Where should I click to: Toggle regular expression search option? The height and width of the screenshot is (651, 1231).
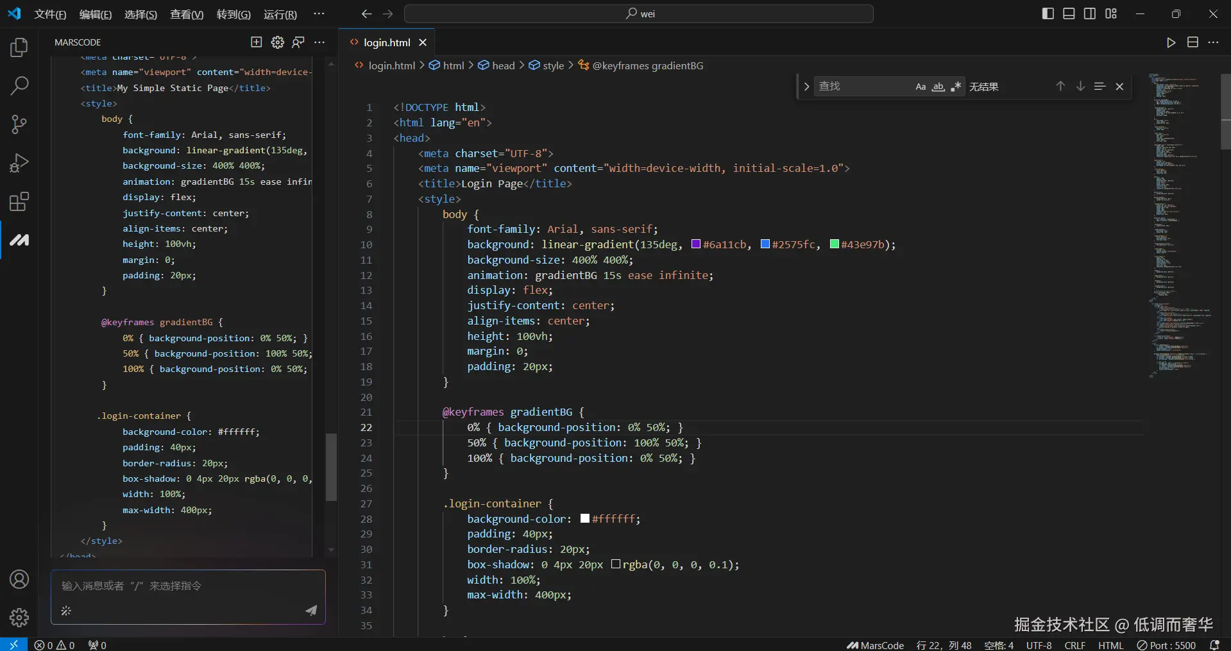tap(956, 87)
